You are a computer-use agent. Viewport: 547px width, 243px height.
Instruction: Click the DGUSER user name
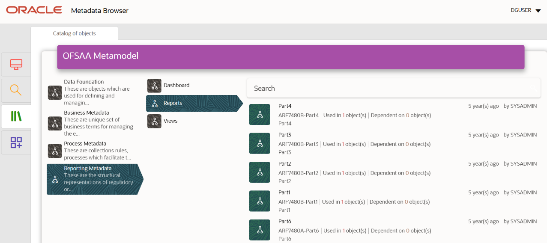521,10
